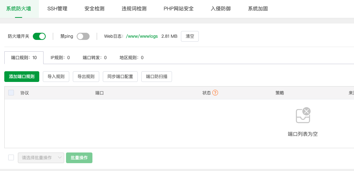Switch to the SSH管理 tab
The image size is (354, 171).
coord(57,9)
